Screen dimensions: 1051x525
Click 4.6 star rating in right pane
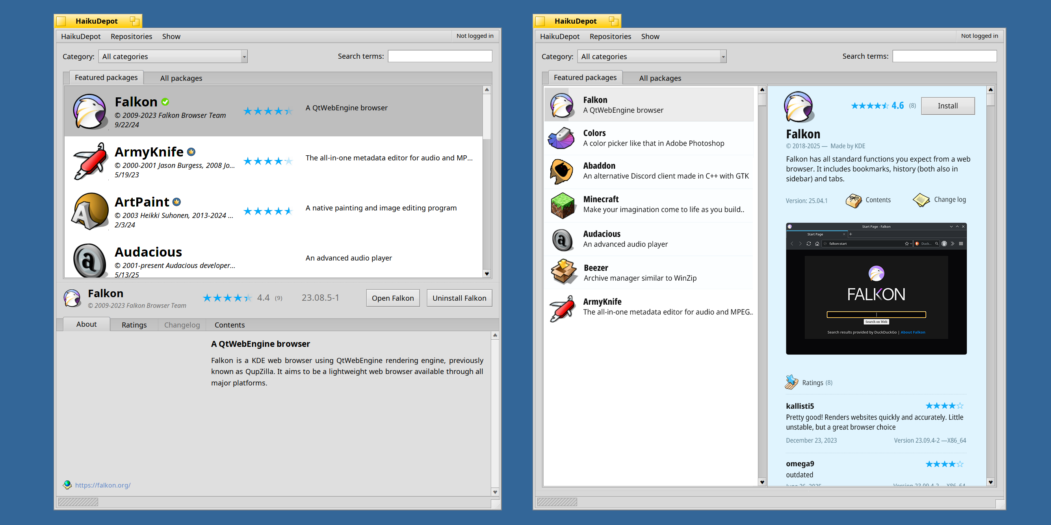pyautogui.click(x=877, y=106)
